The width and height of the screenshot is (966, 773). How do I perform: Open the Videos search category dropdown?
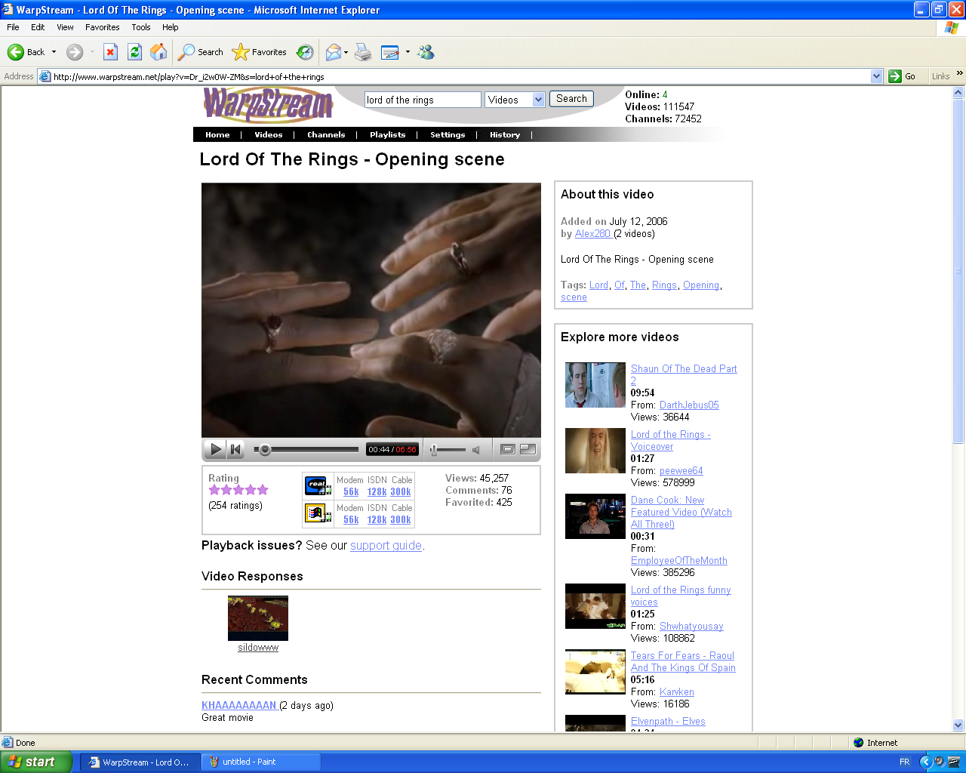(538, 100)
